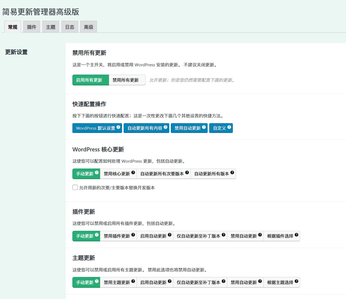
Task: Open the 高级 tab
Action: tap(89, 27)
